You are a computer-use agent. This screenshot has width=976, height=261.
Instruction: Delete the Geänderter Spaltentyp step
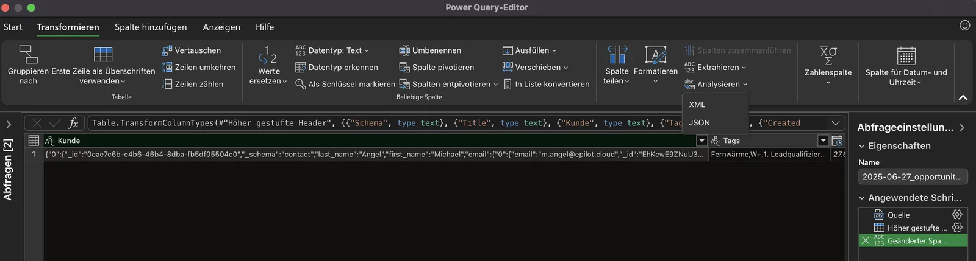[866, 241]
